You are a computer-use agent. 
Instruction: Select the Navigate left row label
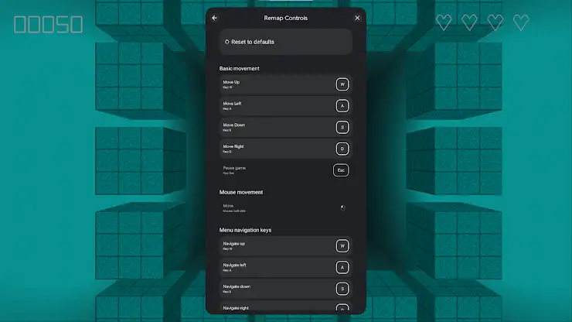point(234,265)
